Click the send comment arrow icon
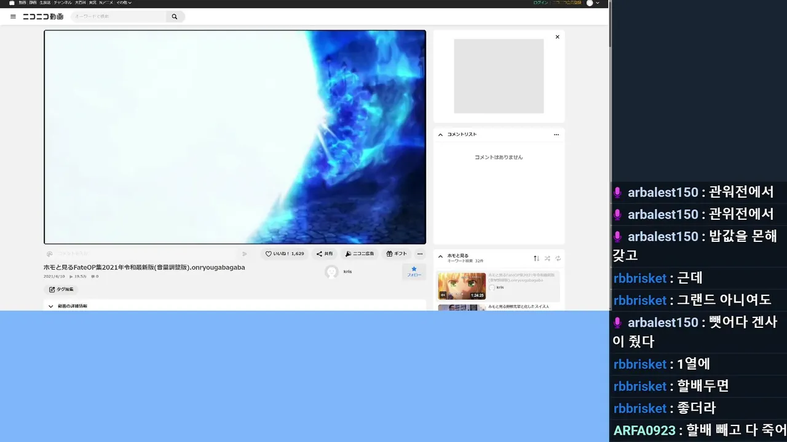This screenshot has width=787, height=442. pos(245,254)
